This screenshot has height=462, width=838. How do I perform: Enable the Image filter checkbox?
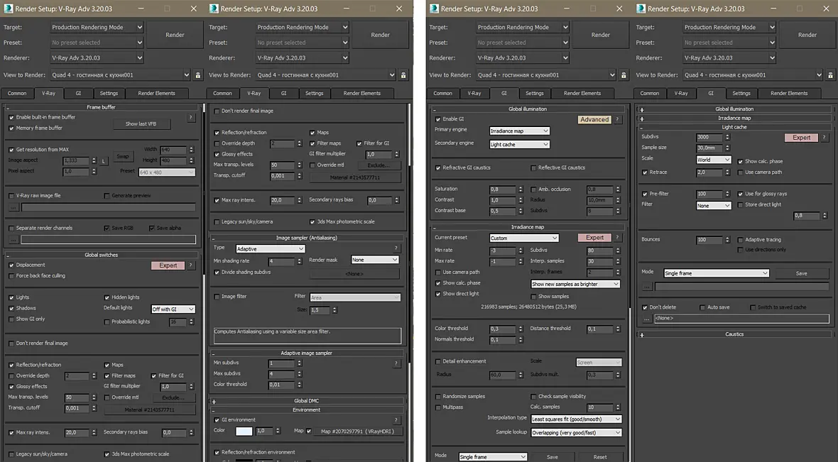coord(217,297)
